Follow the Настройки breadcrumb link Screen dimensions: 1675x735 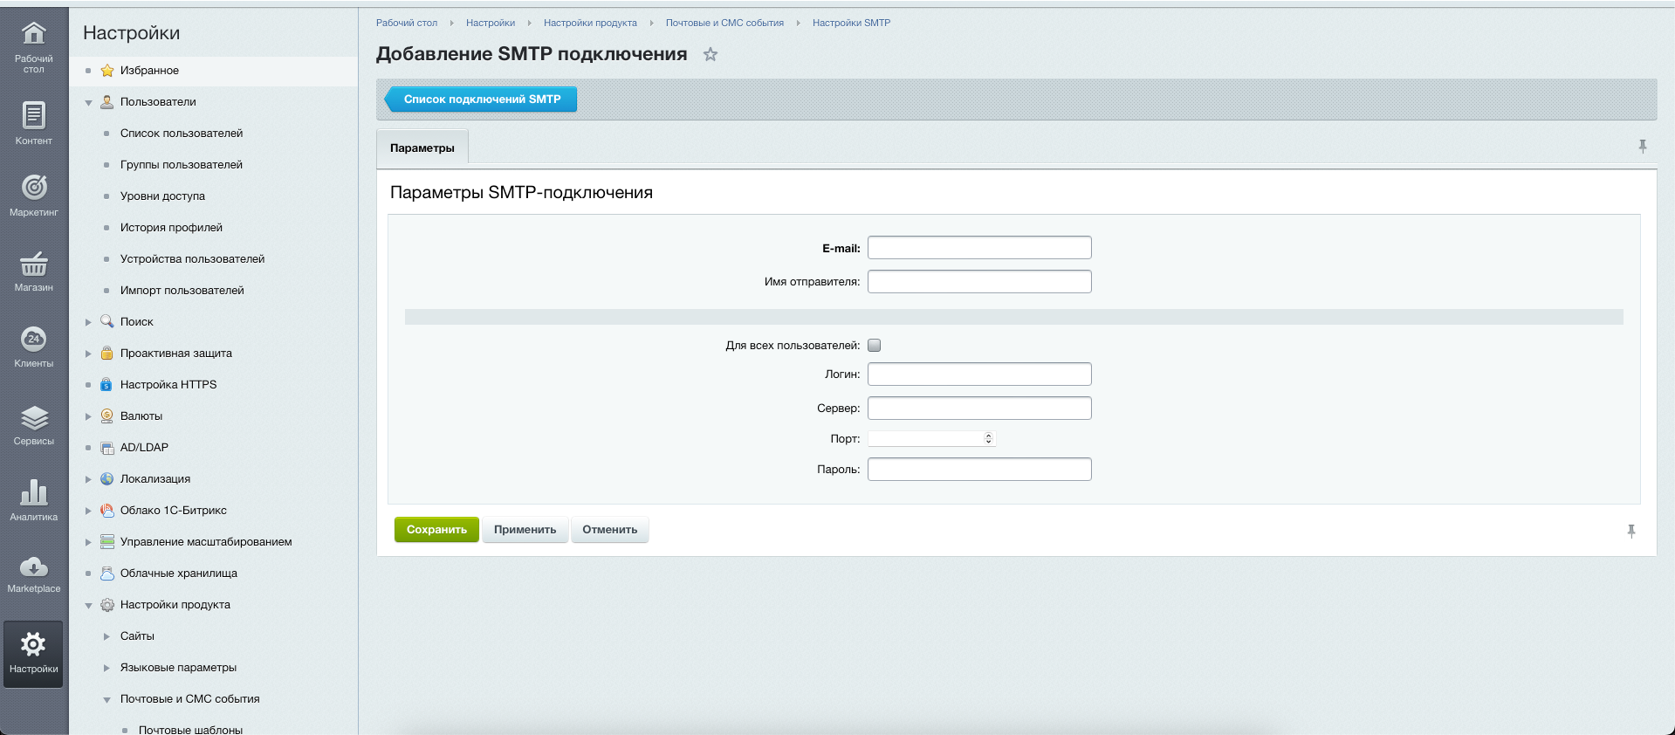point(491,23)
